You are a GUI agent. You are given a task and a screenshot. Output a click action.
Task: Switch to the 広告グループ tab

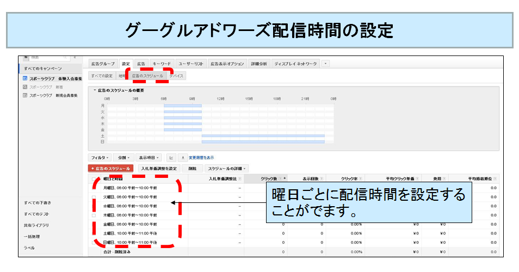[103, 64]
